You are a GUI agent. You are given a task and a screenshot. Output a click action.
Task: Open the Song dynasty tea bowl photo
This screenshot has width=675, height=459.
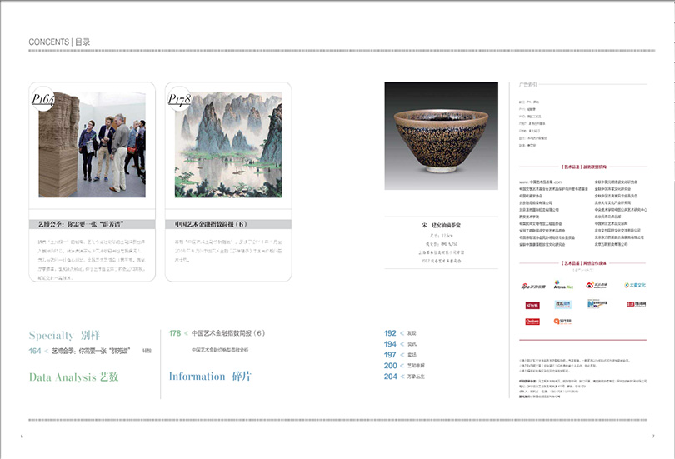pyautogui.click(x=441, y=136)
